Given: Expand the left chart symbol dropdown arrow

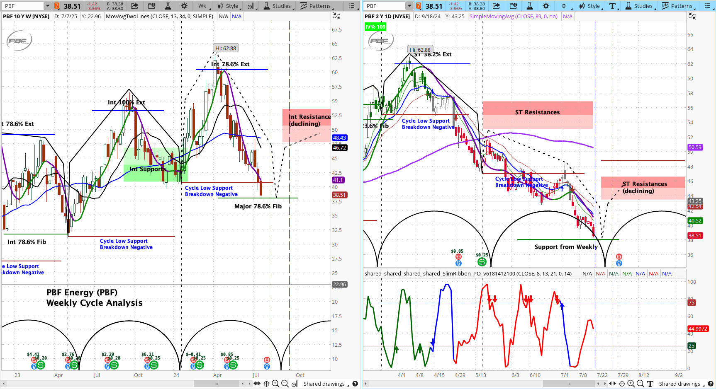Looking at the screenshot, I should pos(47,6).
